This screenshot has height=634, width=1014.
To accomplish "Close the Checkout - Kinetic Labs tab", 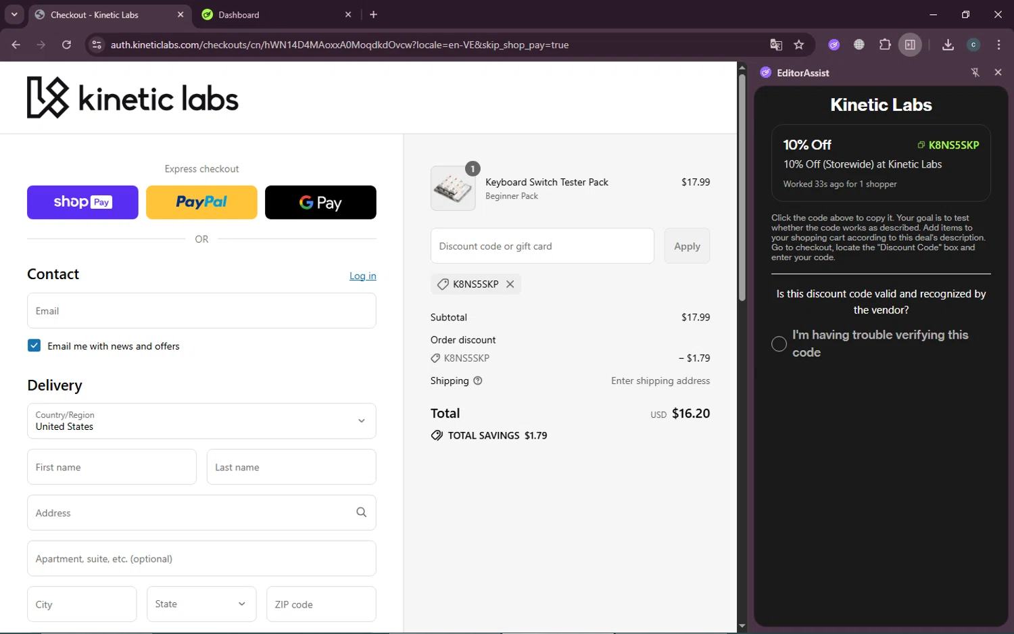I will click(x=180, y=14).
